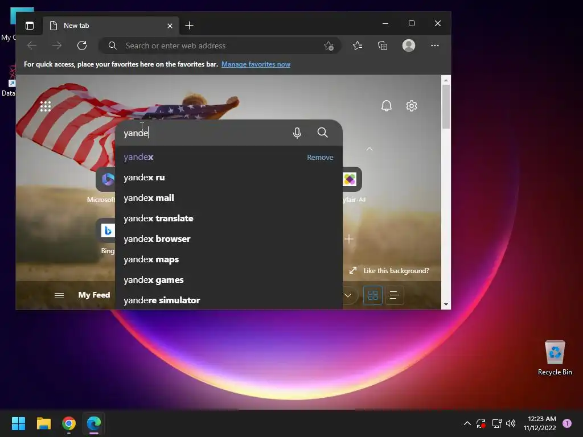Open the Favorites list icon
Viewport: 583px width, 437px height.
(358, 46)
